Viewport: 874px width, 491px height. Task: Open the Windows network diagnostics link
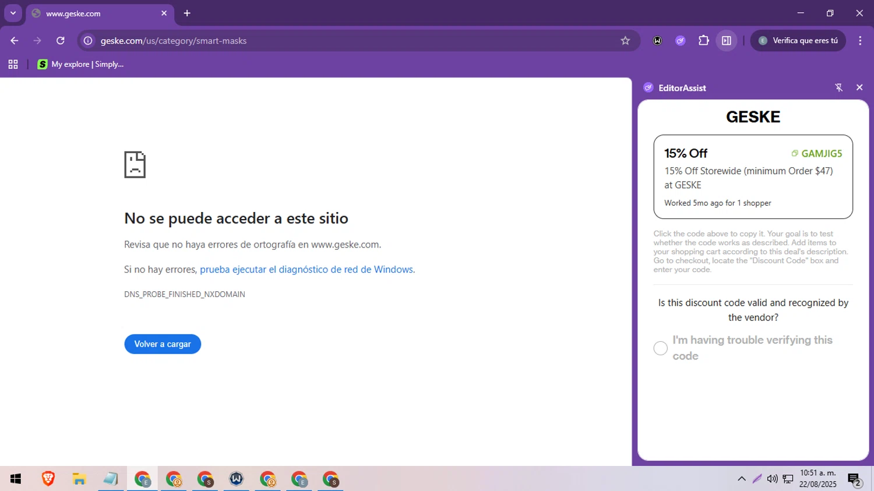(x=307, y=269)
